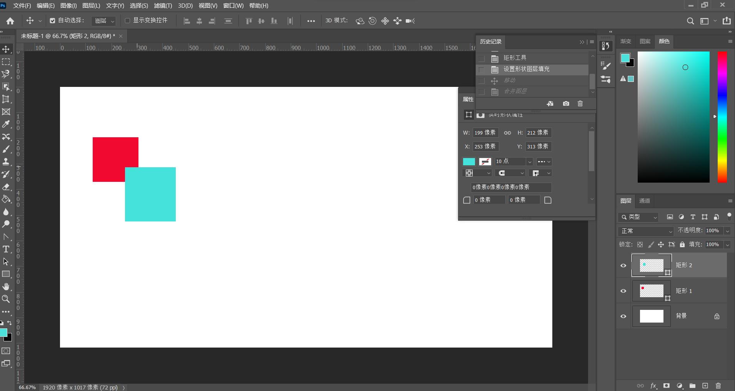
Task: Select the Rectangle shape tool
Action: 6,274
